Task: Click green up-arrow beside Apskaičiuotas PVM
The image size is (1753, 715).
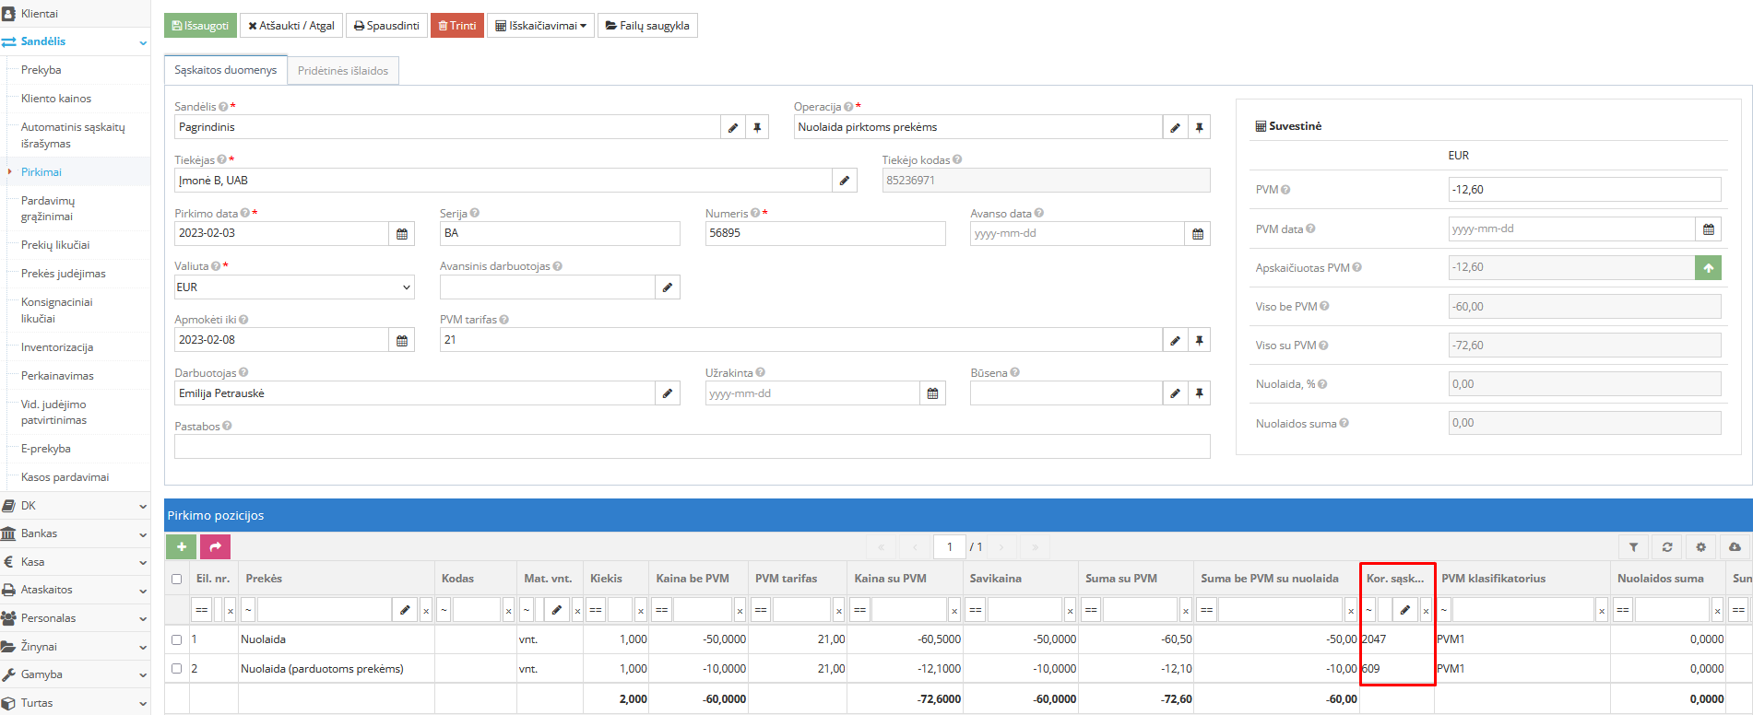Action: [1708, 268]
